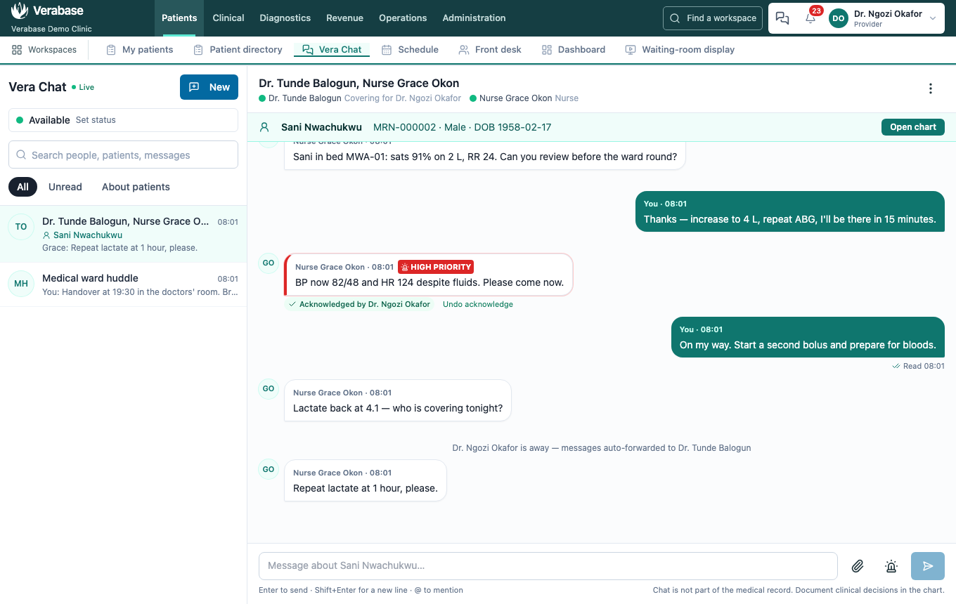Open the Patients main menu
Viewport: 956px width, 604px height.
(179, 18)
